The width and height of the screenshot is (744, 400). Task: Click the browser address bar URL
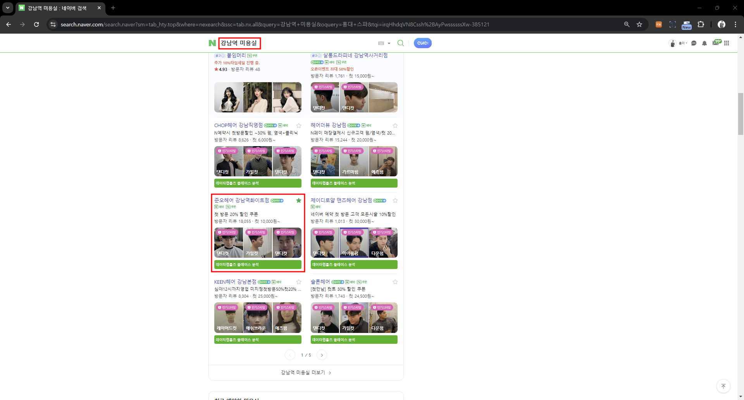click(275, 24)
